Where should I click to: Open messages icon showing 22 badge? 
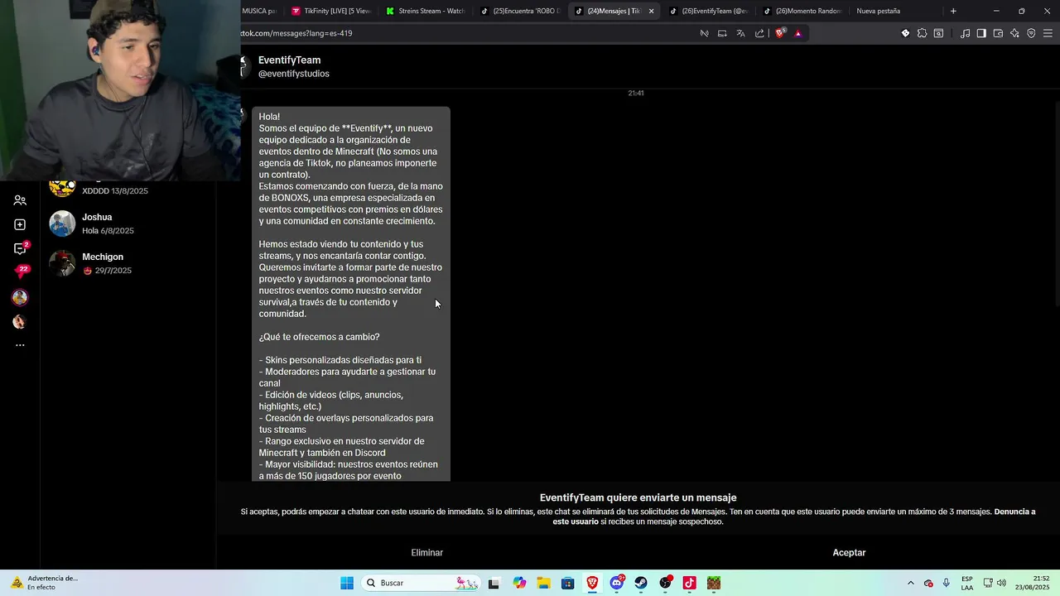[22, 272]
